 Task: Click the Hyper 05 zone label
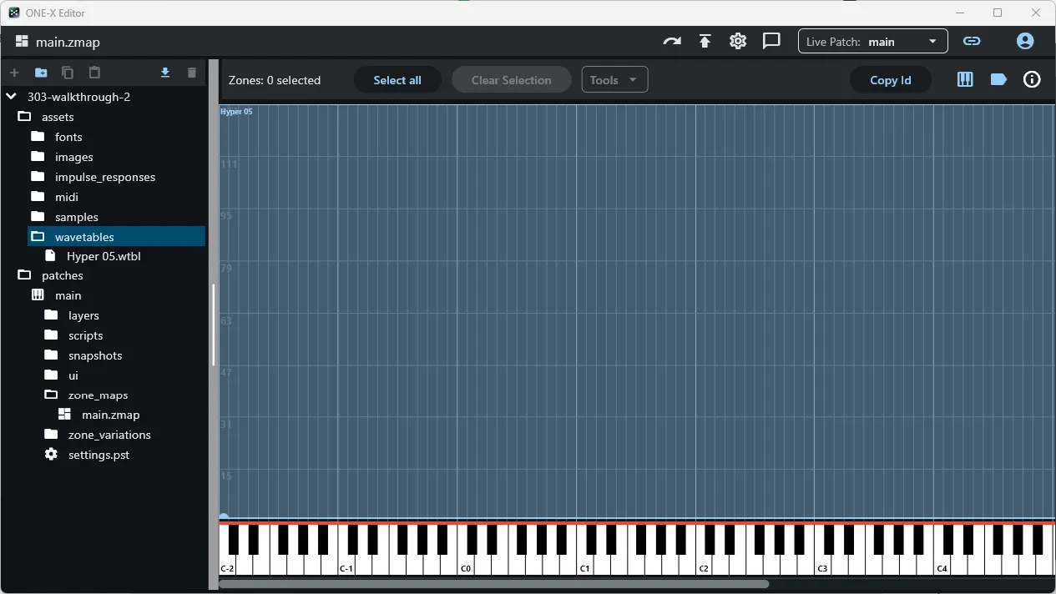coord(236,112)
